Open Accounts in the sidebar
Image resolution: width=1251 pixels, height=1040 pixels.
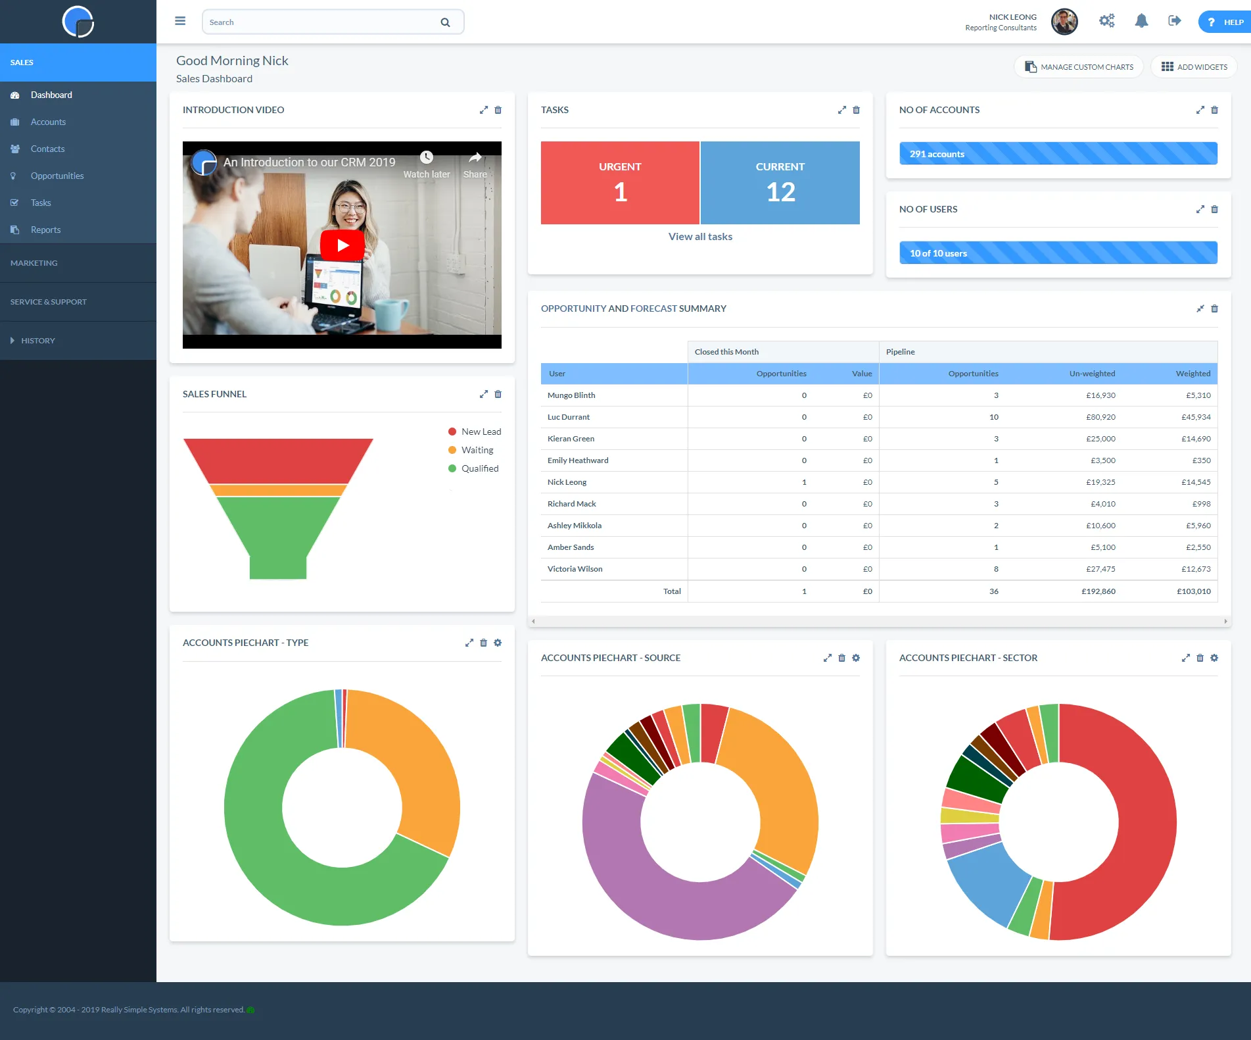78,122
